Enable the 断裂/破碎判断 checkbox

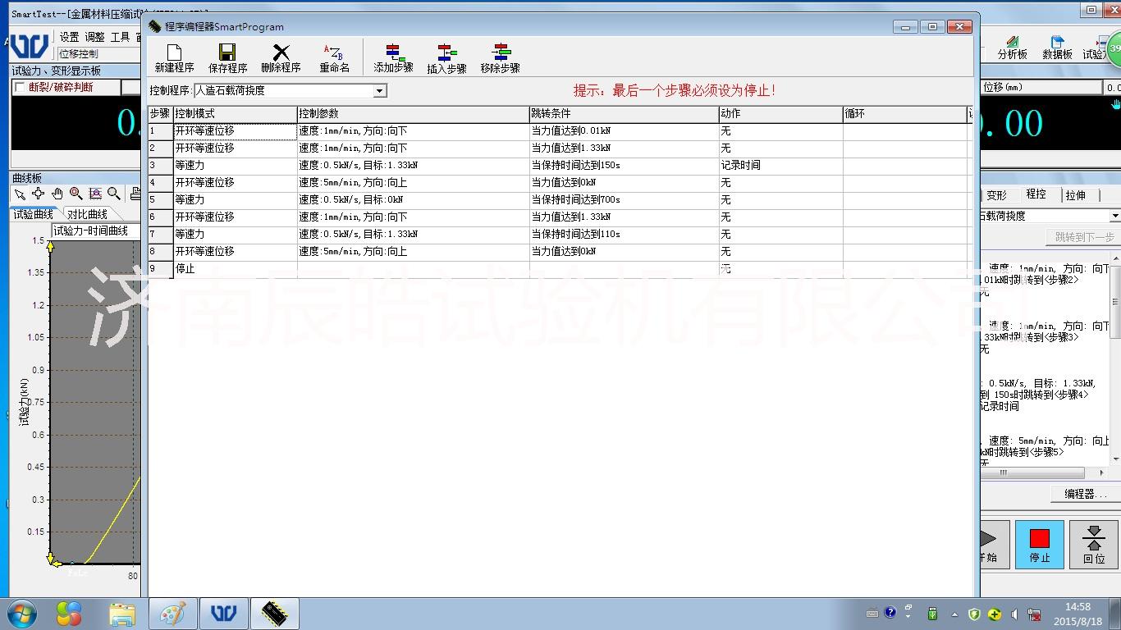click(x=20, y=87)
